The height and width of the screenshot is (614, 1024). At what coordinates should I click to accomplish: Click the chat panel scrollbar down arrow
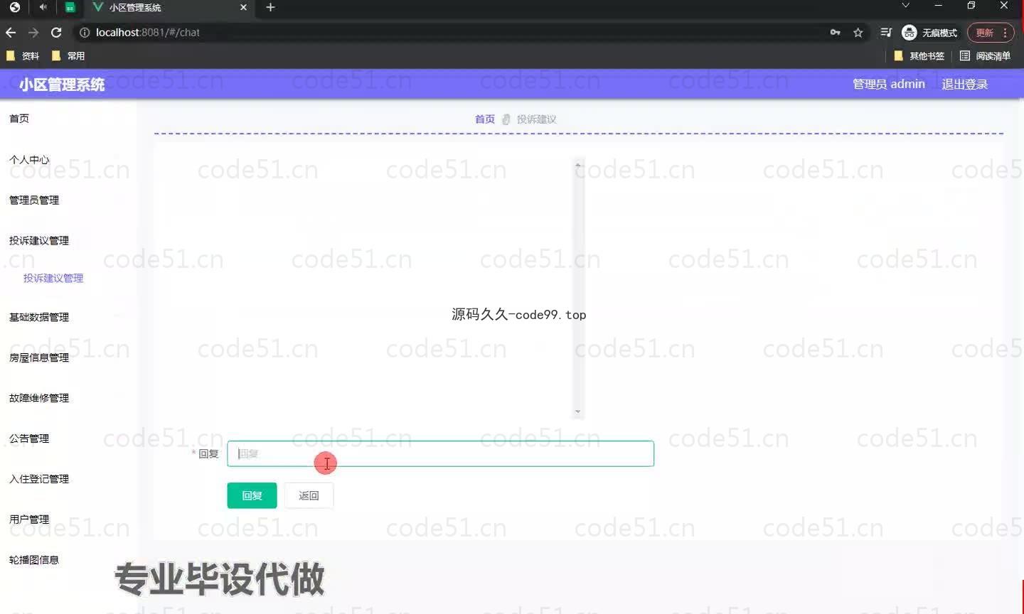(578, 411)
